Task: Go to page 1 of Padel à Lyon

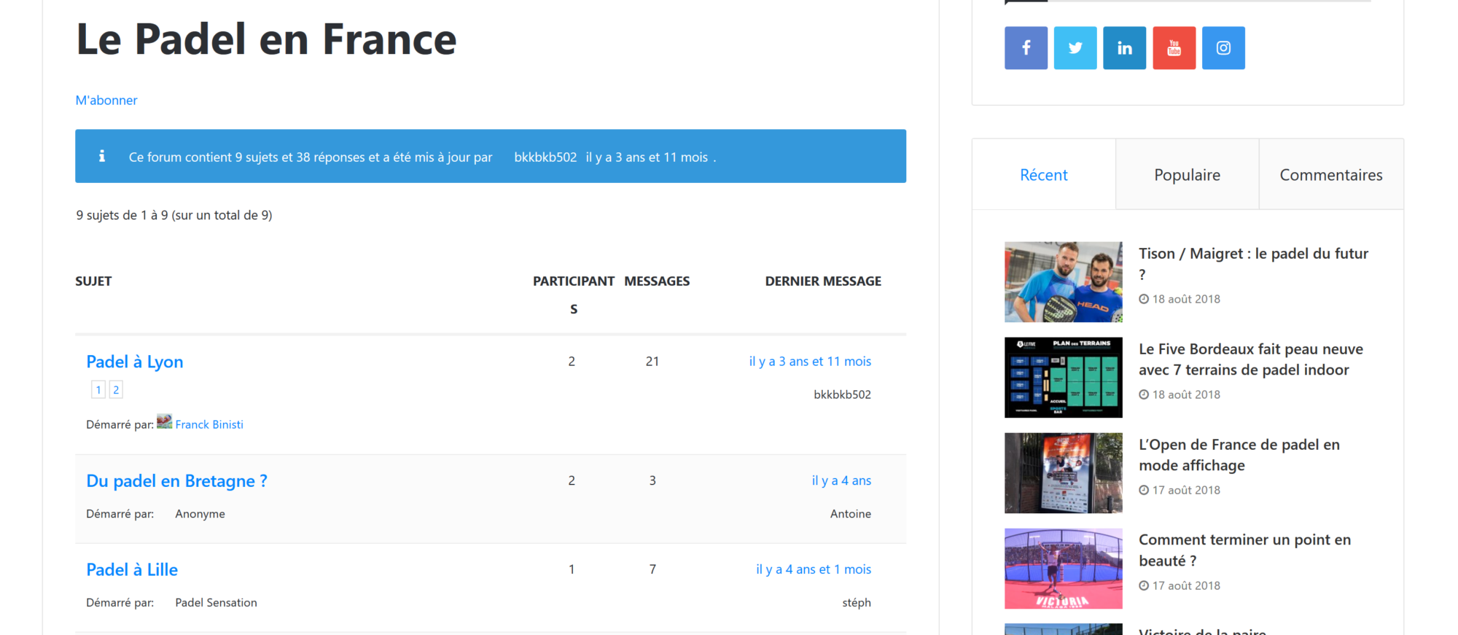Action: pyautogui.click(x=98, y=390)
